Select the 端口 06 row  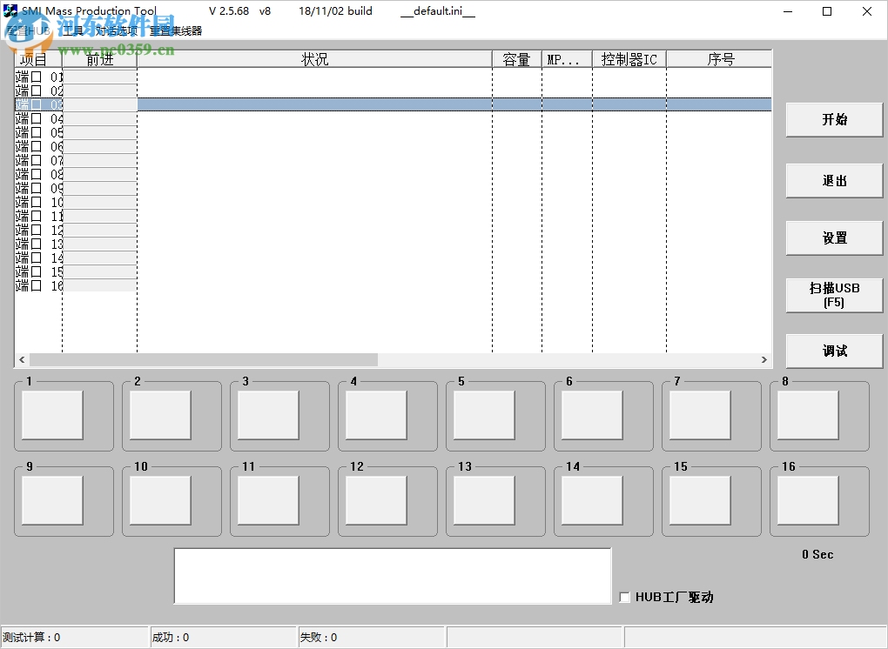(393, 146)
